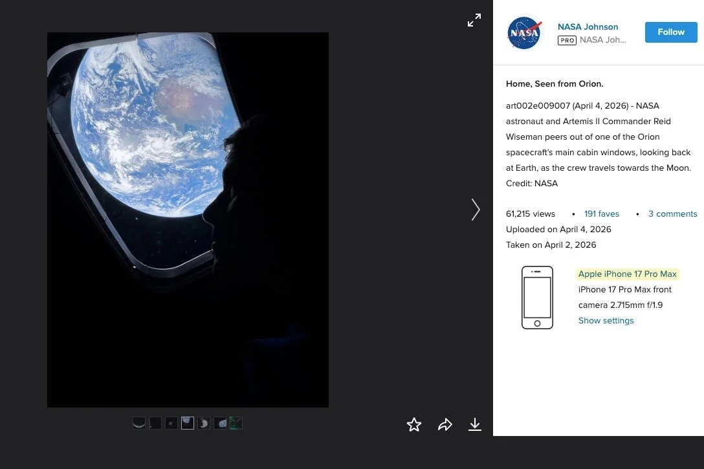
Task: View the 191 faves list
Action: (601, 214)
